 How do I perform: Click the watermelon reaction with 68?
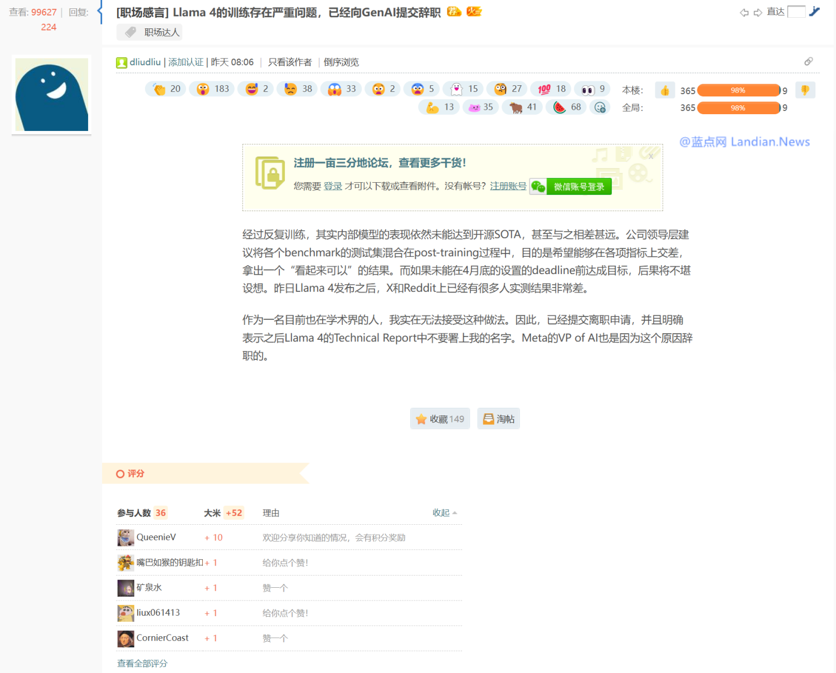(560, 108)
